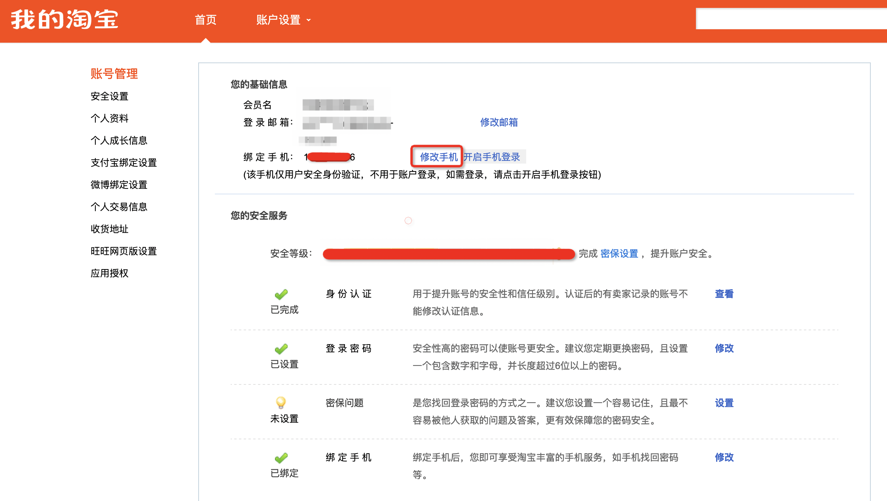Screen dimensions: 887x501
Task: Click the 我的淘宝 logo
Action: tap(64, 19)
